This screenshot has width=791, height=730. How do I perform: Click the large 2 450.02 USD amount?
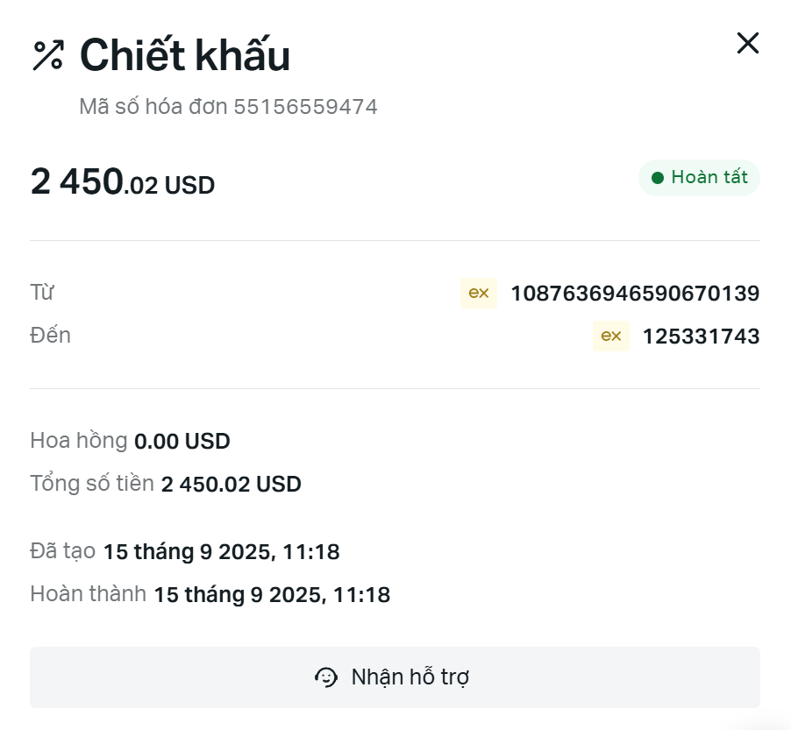(x=123, y=182)
